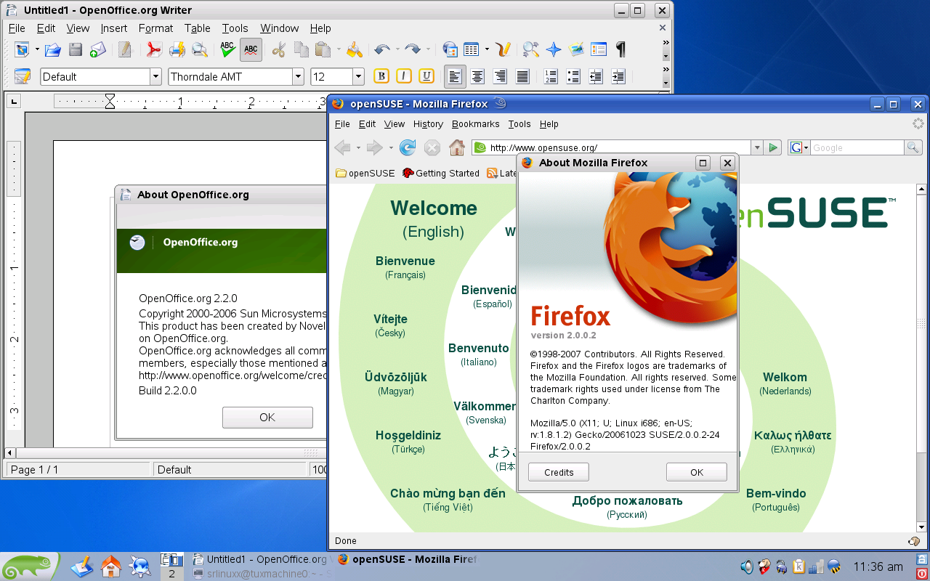Click the Paste clipboard icon in Writer
Image resolution: width=930 pixels, height=581 pixels.
click(x=323, y=49)
